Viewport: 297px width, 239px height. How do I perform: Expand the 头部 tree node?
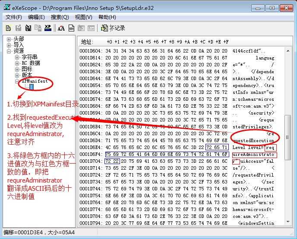click(9, 39)
